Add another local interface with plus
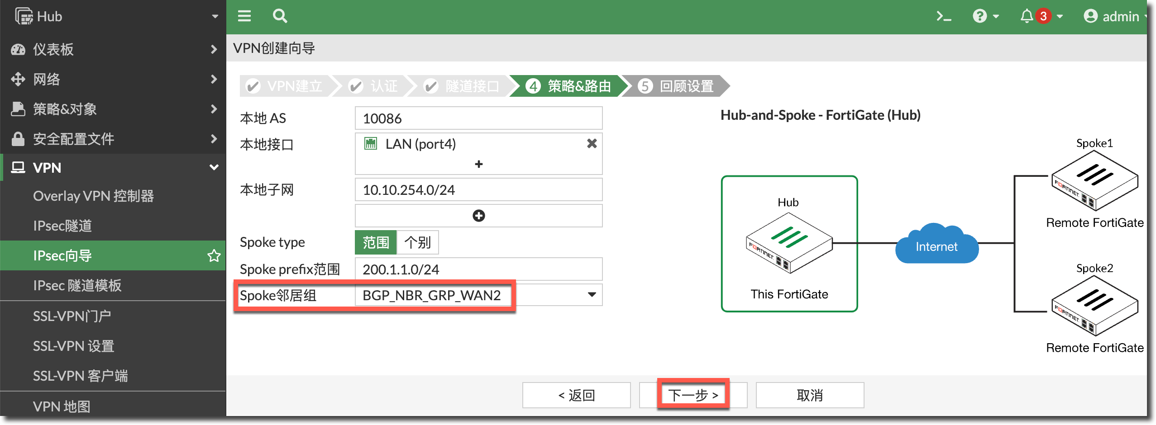 coord(478,164)
